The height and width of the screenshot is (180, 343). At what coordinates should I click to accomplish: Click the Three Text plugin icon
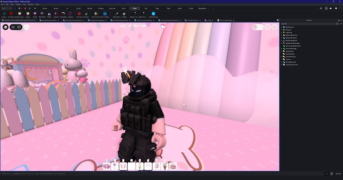click(x=79, y=14)
